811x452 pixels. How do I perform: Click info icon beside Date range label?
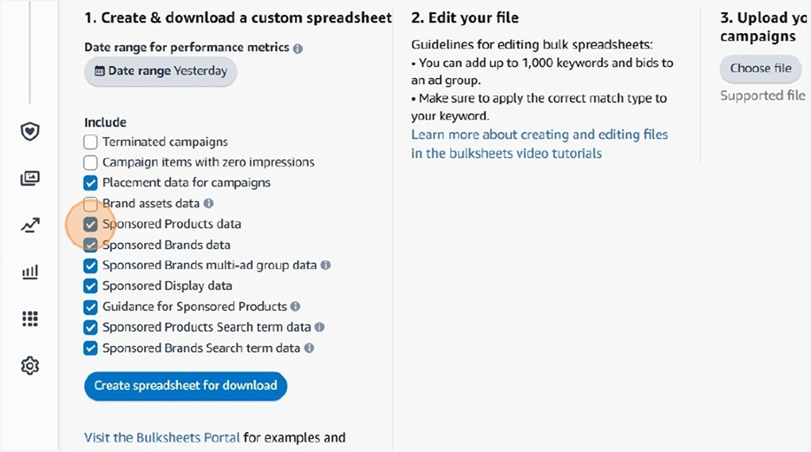tap(298, 49)
